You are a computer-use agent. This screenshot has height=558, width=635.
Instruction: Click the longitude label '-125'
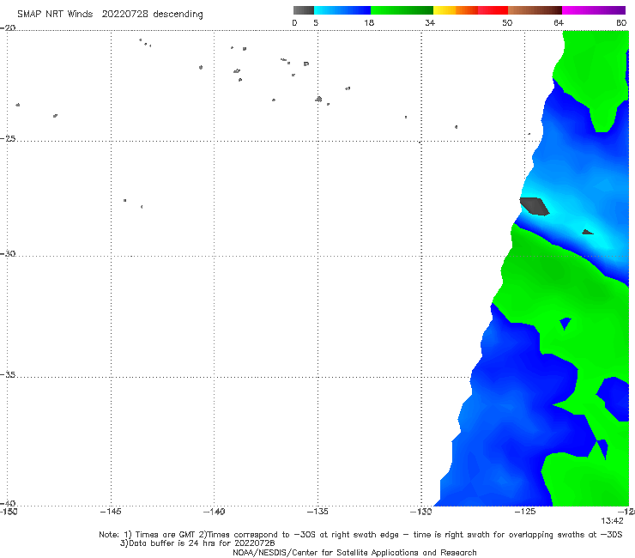(525, 512)
